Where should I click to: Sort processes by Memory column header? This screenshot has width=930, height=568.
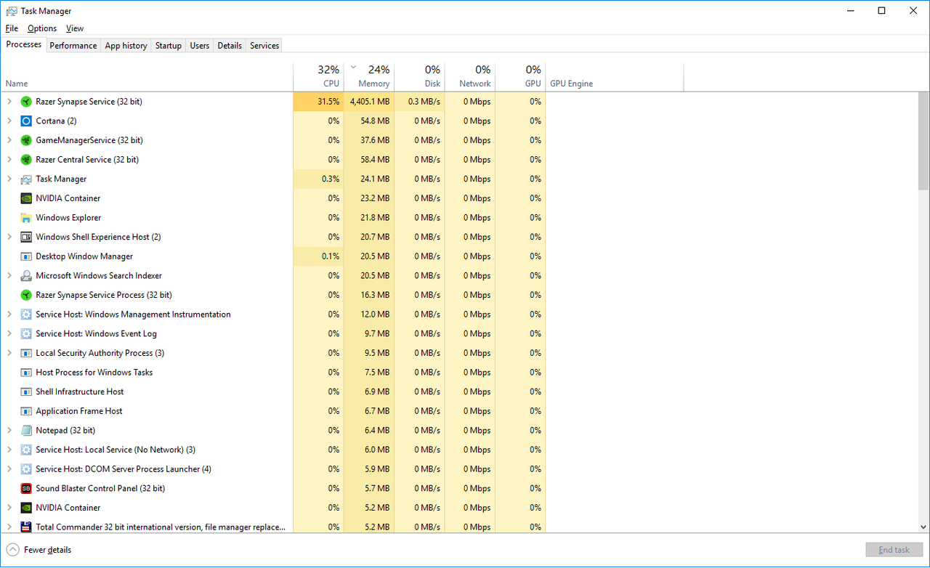[369, 76]
